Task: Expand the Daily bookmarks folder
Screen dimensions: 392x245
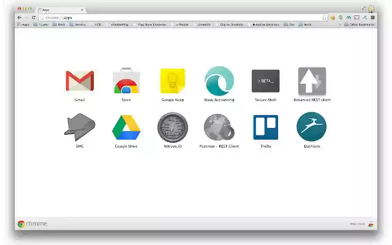Action: coord(59,24)
